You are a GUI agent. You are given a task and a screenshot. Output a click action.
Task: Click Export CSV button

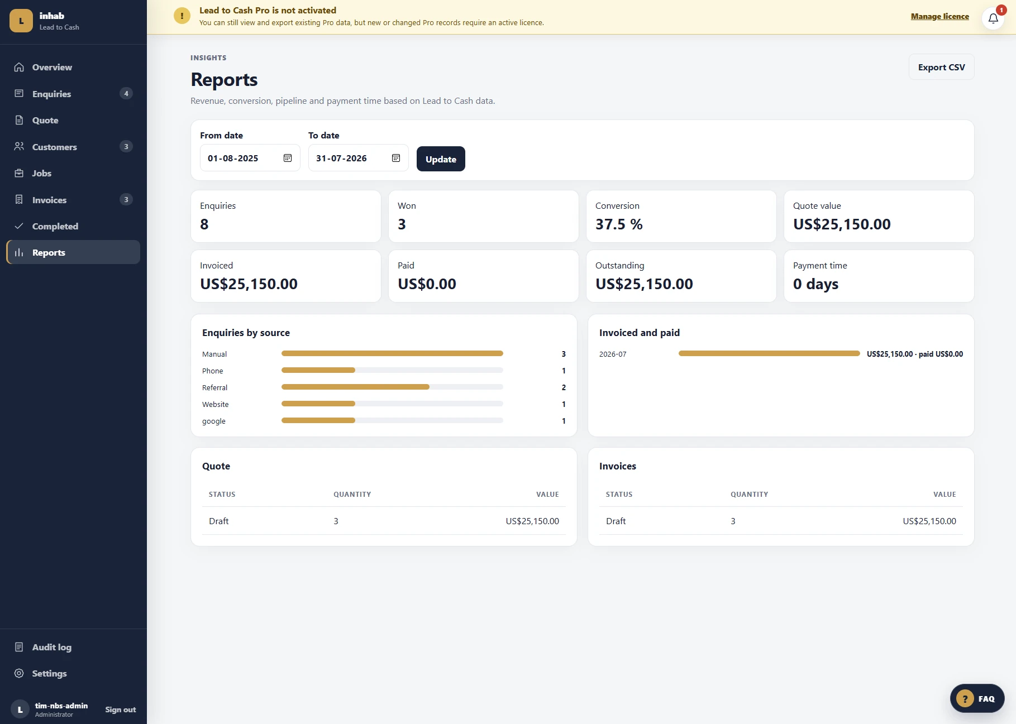(942, 67)
